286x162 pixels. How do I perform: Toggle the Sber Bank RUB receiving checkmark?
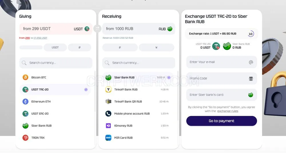169,78
